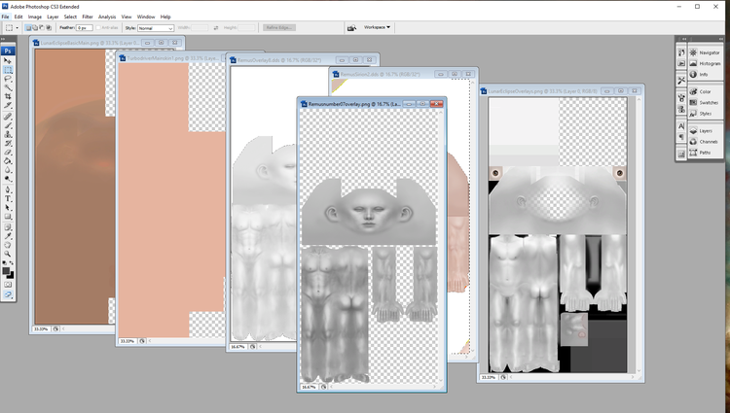Screen dimensions: 730x413
Task: Select the Crop tool
Action: tap(8, 96)
